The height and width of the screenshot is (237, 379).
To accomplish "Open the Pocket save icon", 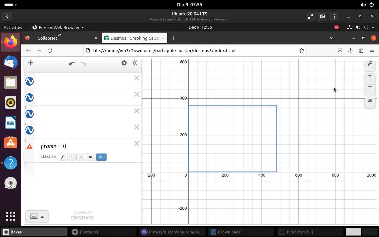I will point(340,50).
